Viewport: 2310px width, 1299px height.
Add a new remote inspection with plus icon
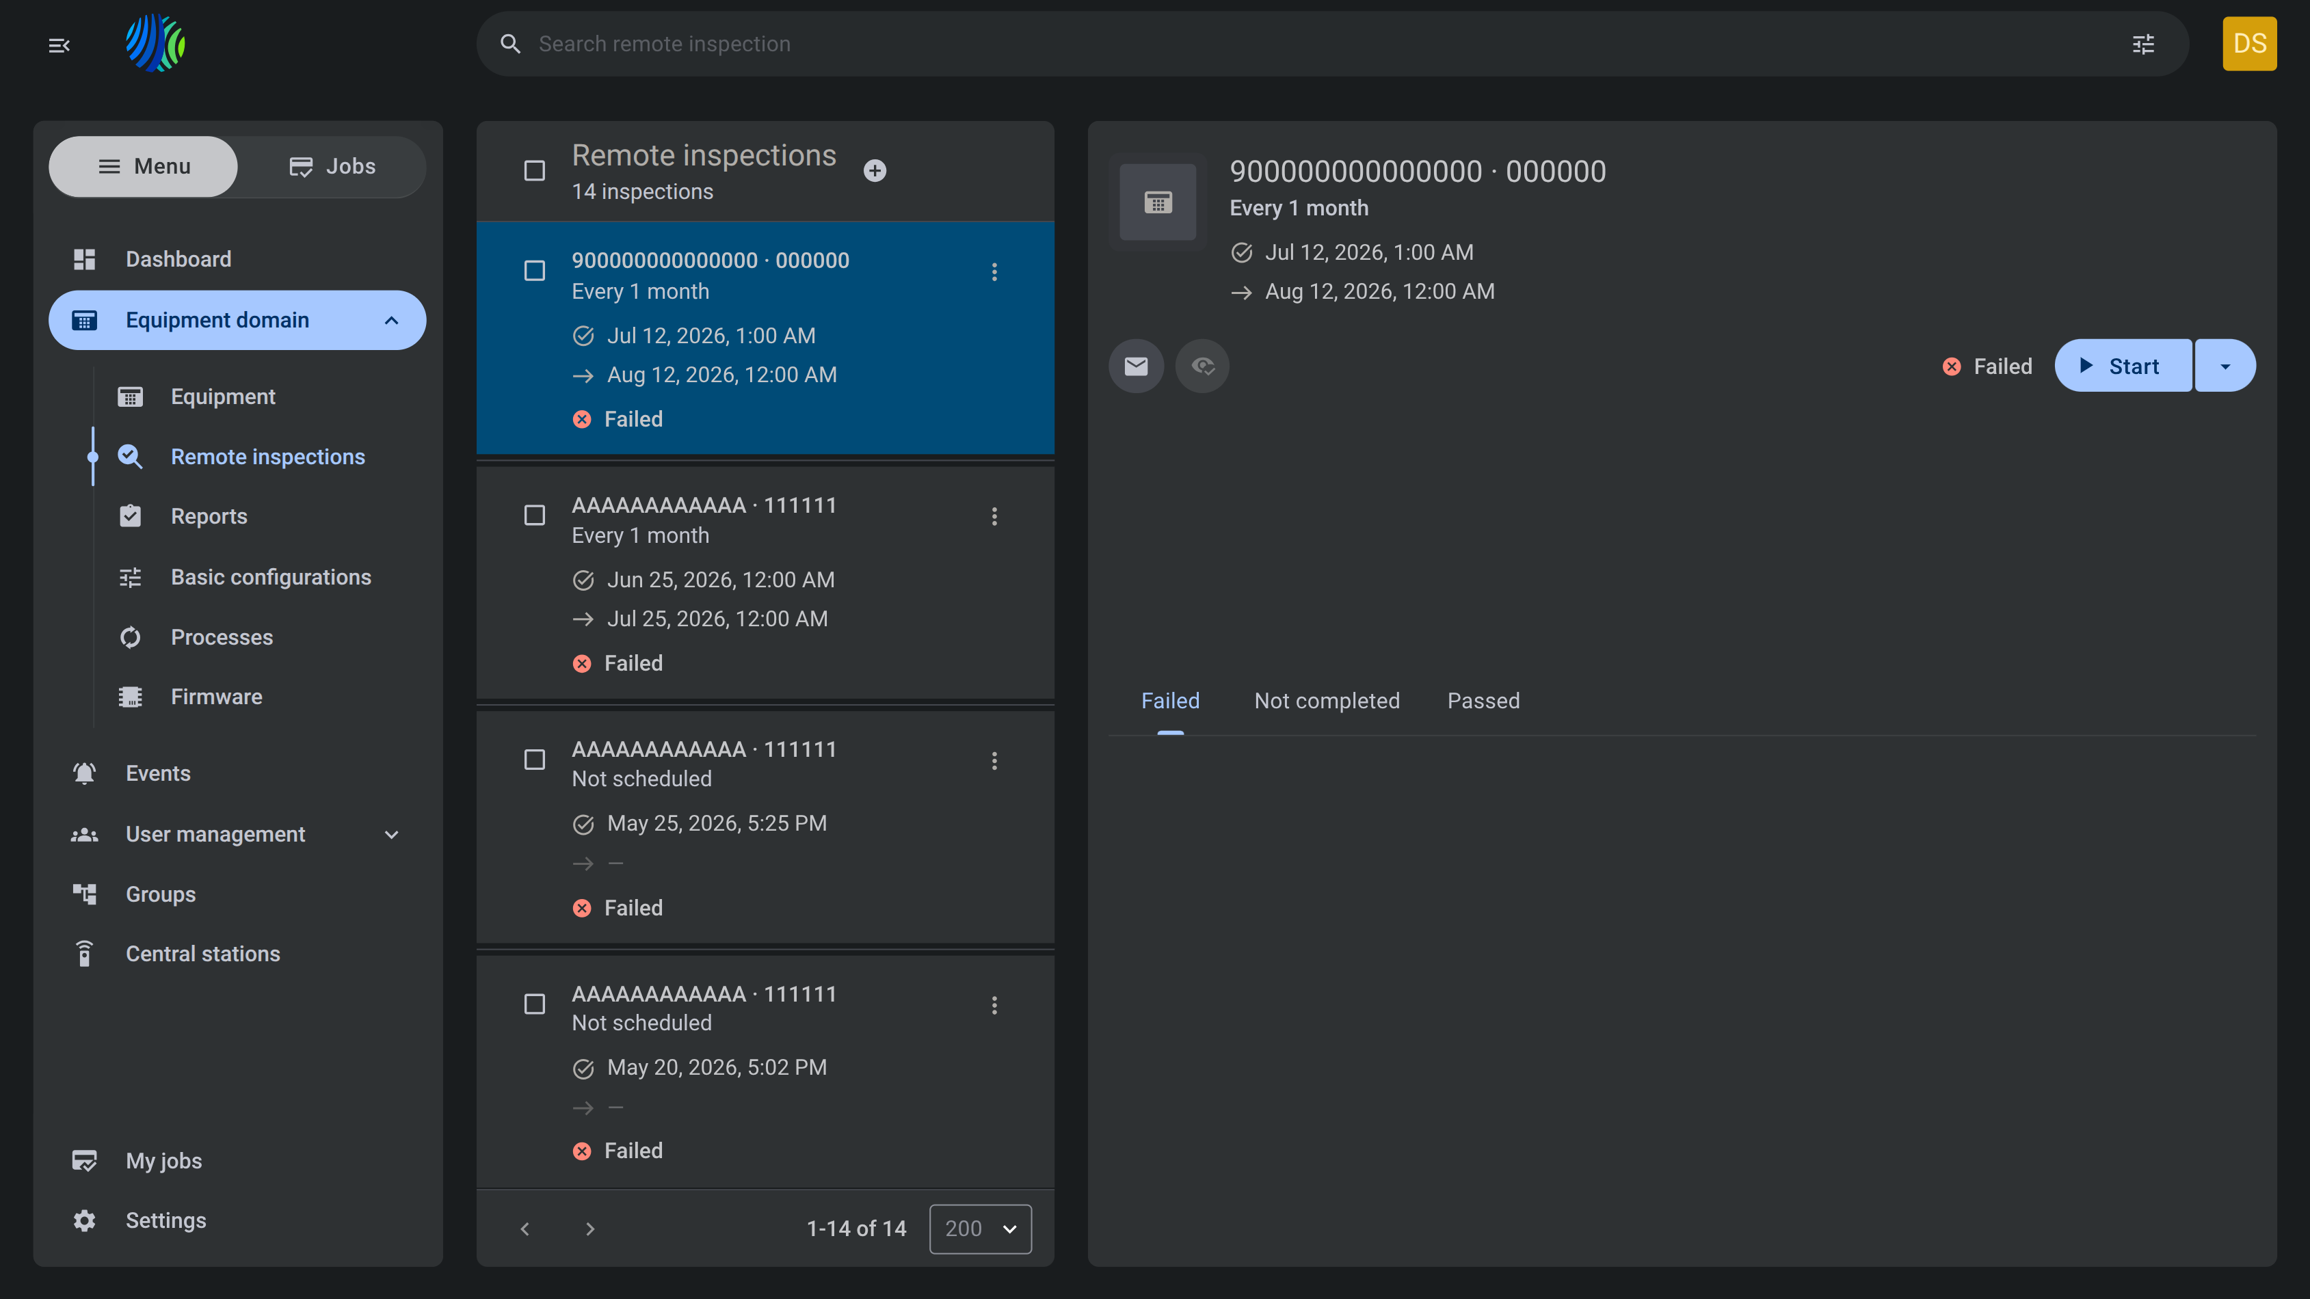[875, 170]
